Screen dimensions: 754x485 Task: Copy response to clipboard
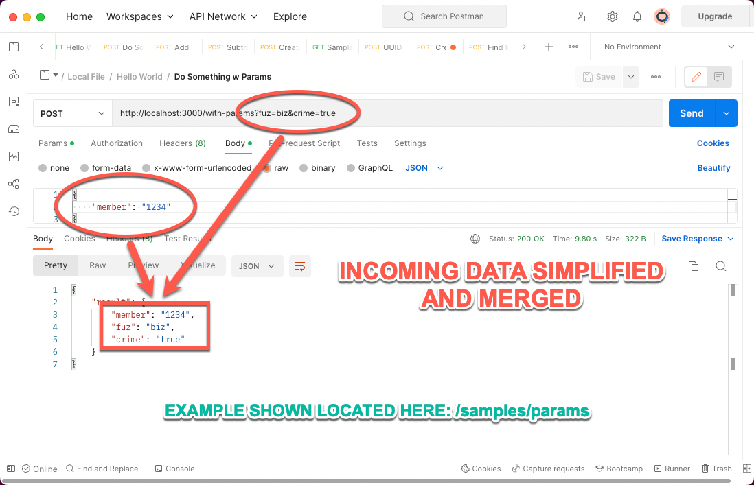[x=694, y=266]
